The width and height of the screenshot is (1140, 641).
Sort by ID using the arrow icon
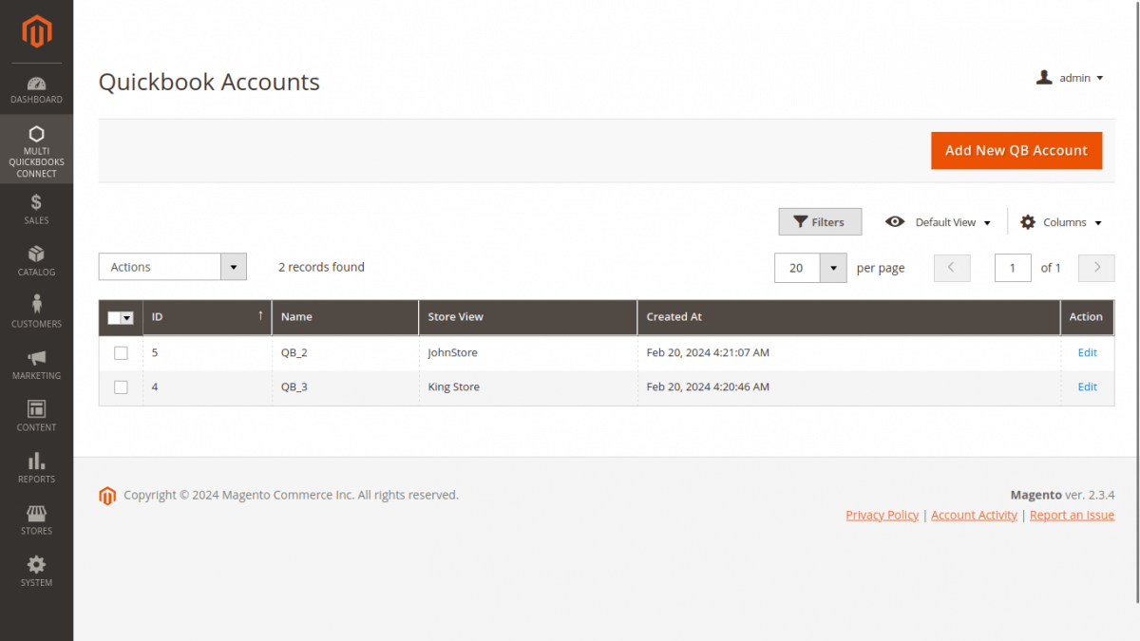pyautogui.click(x=260, y=315)
